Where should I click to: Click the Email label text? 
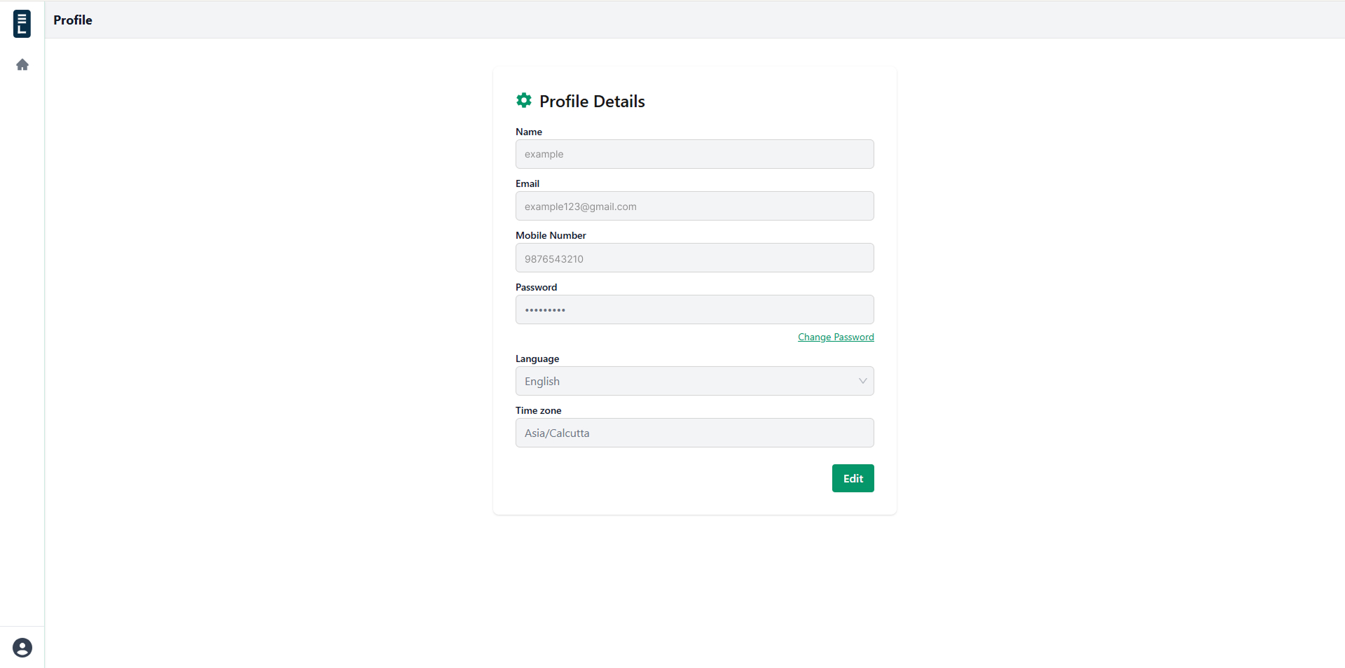[527, 183]
